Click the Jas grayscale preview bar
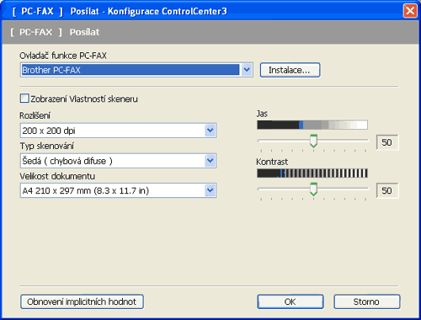421x320 pixels. 312,125
